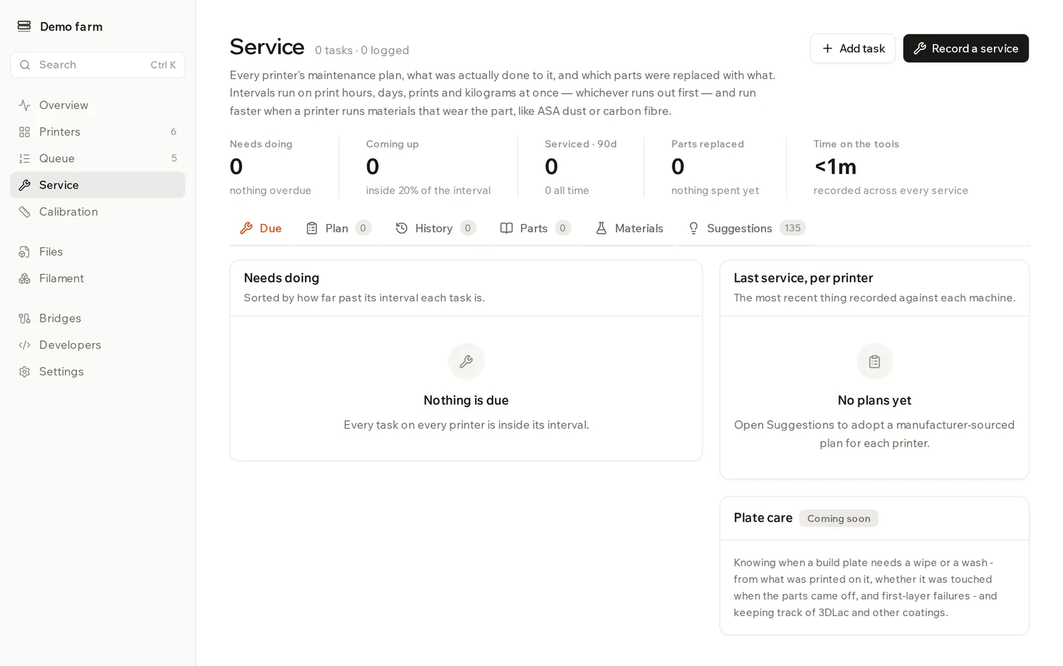
Task: Click the Files icon in sidebar
Action: [25, 251]
